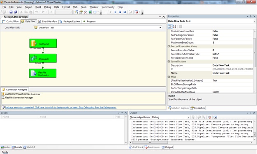Click the Restart debugging toolbar icon
The width and height of the screenshot is (257, 154).
pos(125,12)
